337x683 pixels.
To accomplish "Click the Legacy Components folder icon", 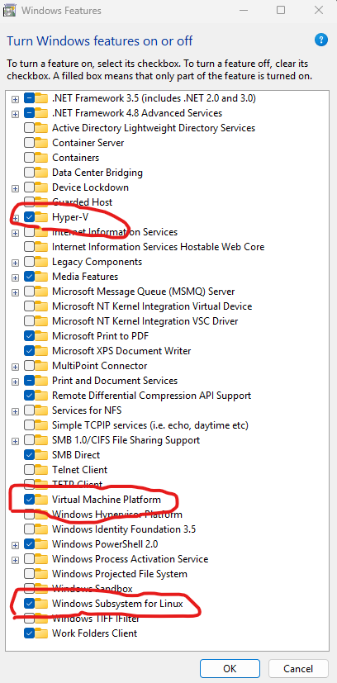I will (x=41, y=261).
